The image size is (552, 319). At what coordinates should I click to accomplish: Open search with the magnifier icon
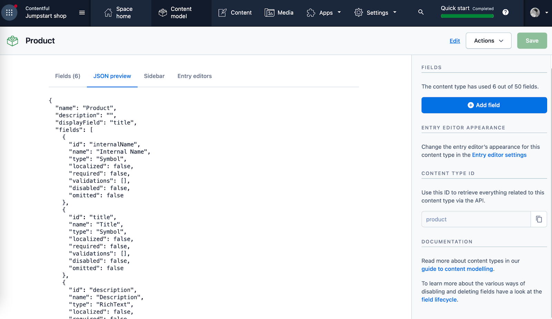pos(421,12)
